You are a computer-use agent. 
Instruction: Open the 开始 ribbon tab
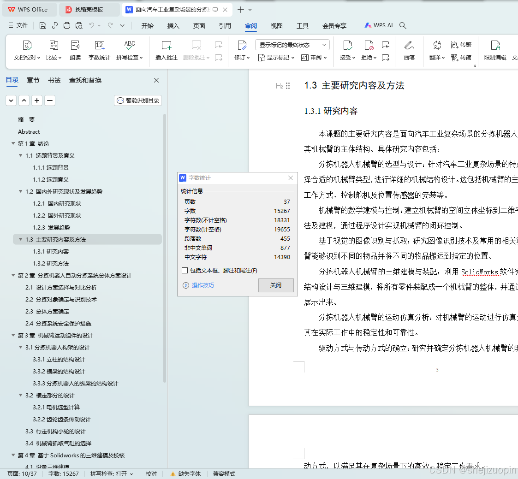[147, 26]
